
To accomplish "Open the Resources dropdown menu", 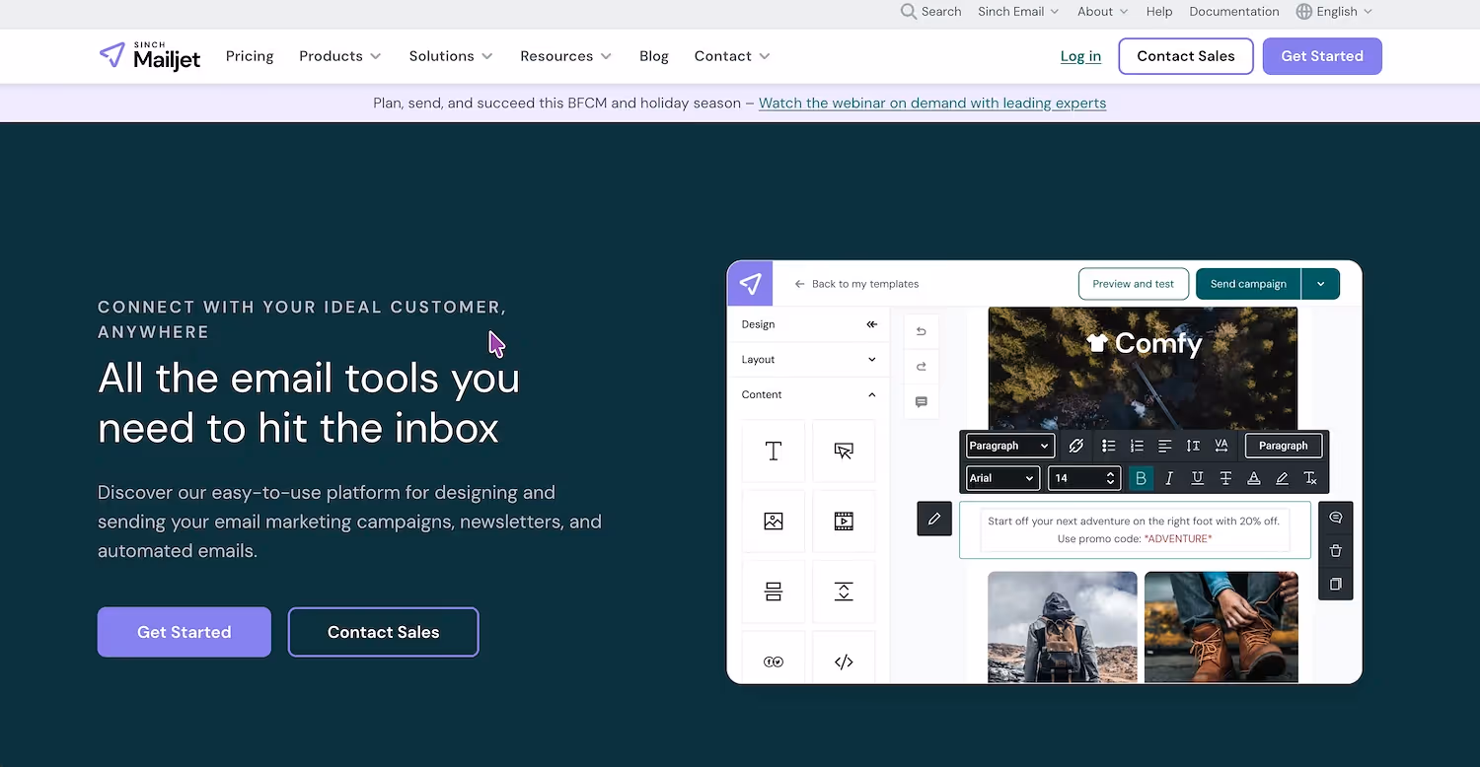I will 566,56.
